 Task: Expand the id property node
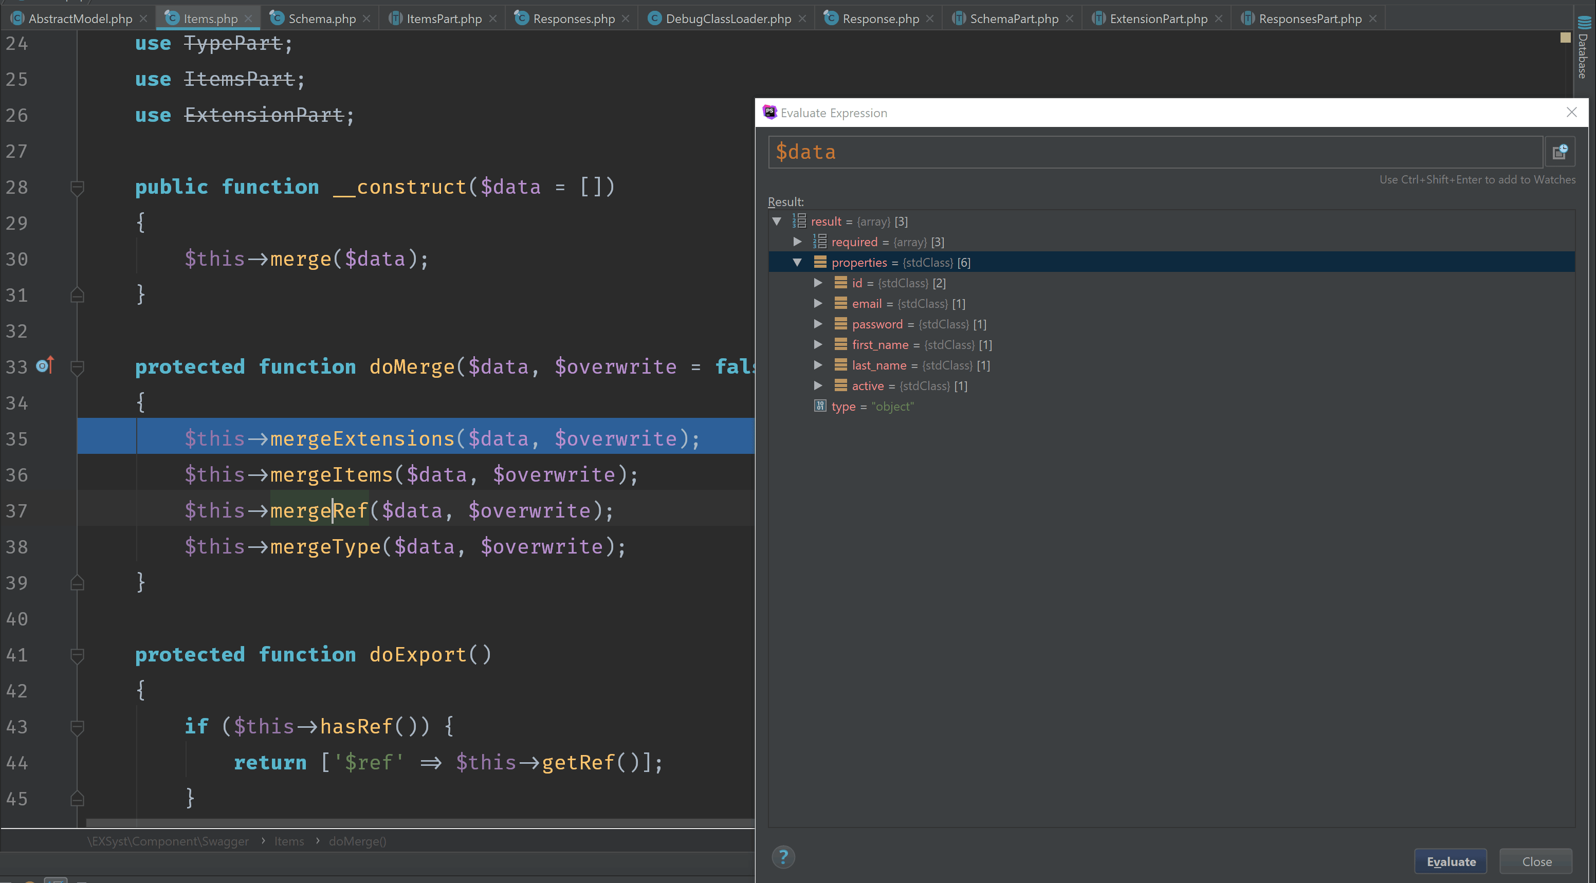pos(818,283)
